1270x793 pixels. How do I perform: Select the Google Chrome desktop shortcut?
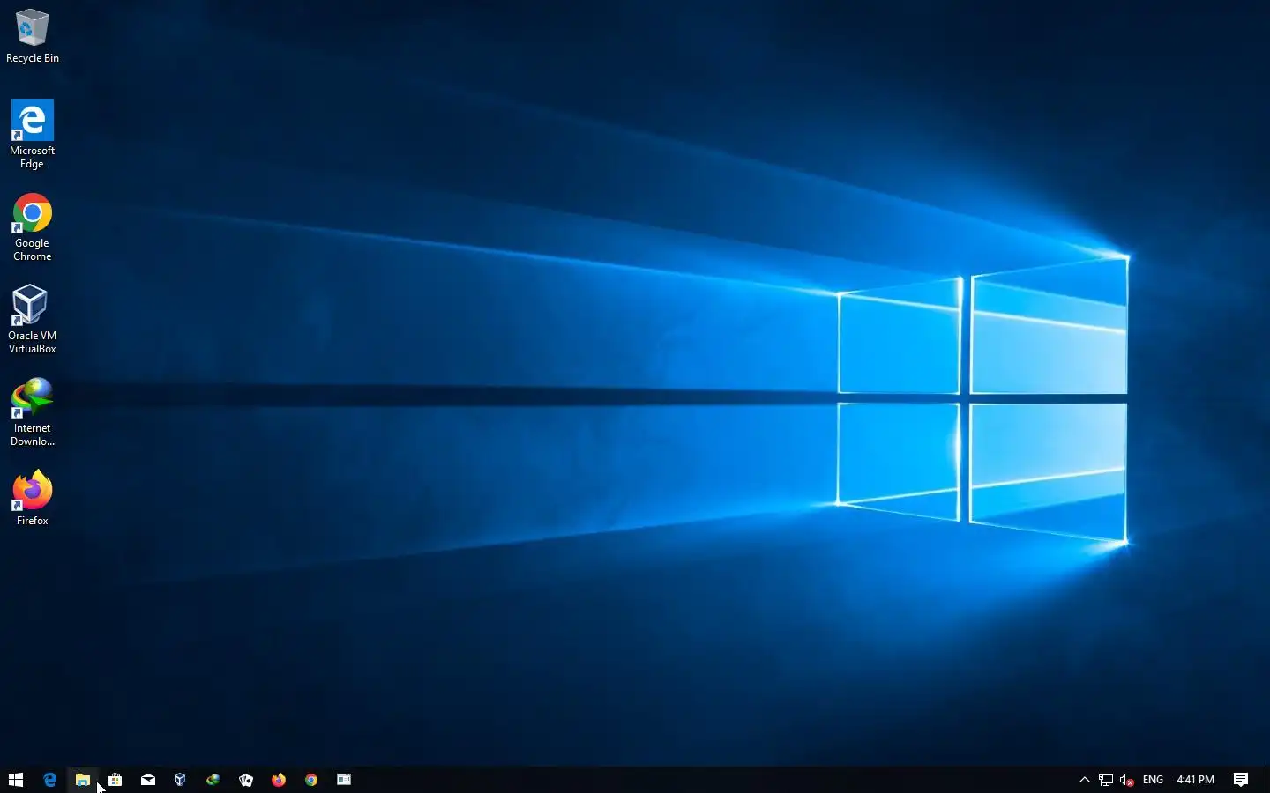tap(33, 227)
